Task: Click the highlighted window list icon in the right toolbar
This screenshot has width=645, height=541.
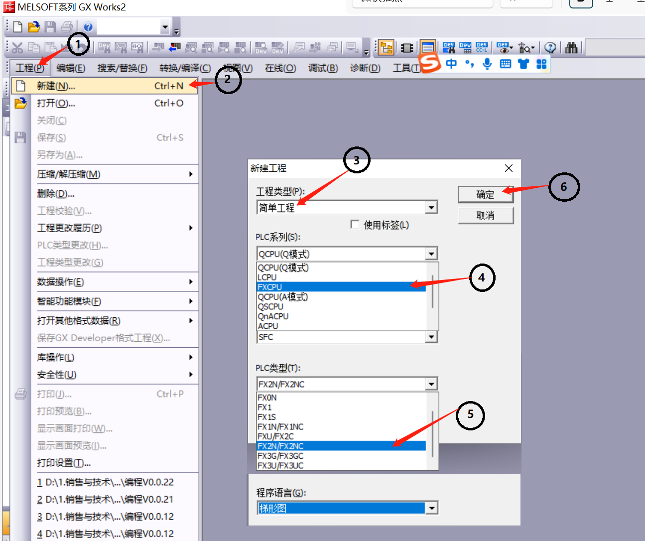Action: 427,48
